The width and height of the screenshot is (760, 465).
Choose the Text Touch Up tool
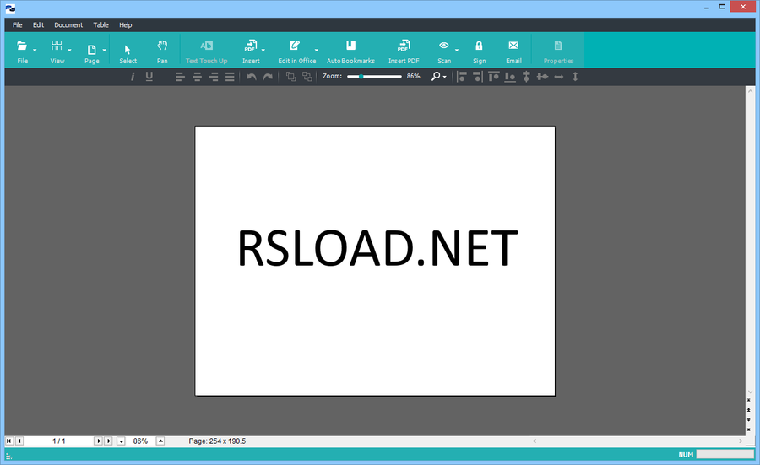(207, 51)
